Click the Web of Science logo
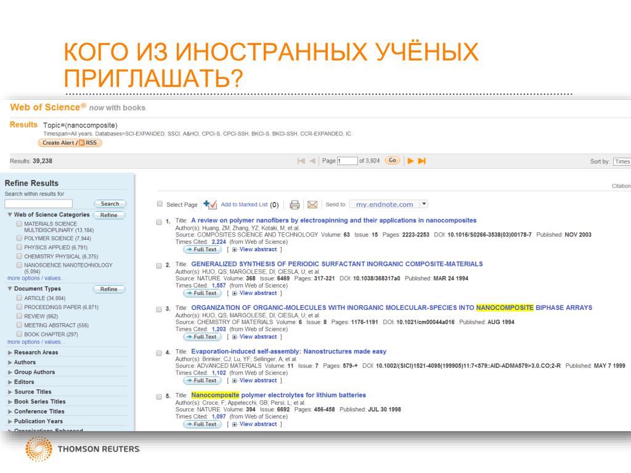This screenshot has width=631, height=473. tap(48, 107)
